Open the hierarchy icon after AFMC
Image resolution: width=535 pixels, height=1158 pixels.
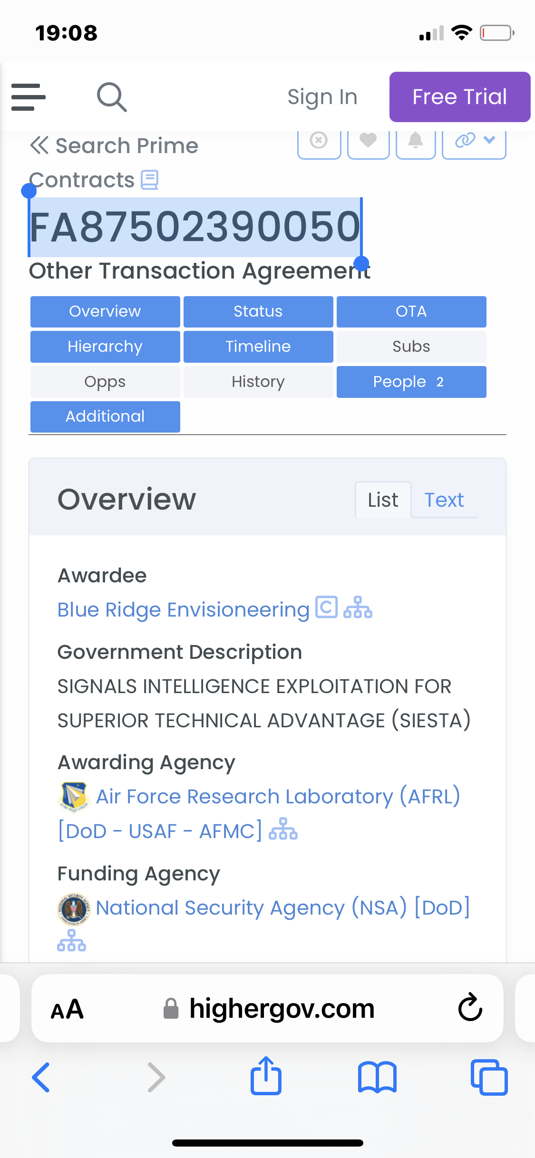point(283,829)
